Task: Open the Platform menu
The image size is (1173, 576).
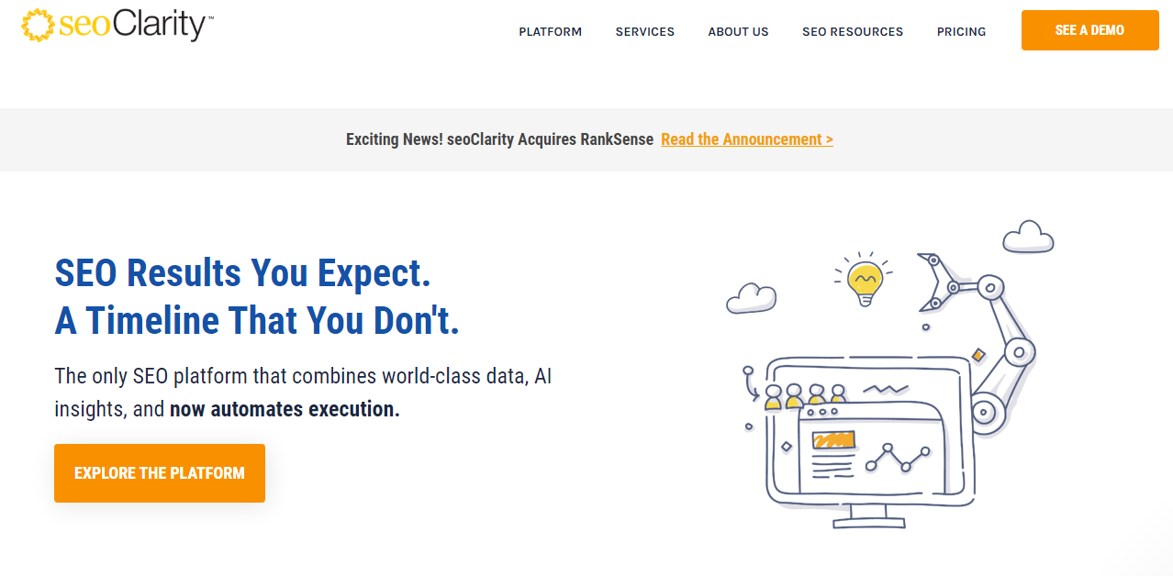Action: 551,31
